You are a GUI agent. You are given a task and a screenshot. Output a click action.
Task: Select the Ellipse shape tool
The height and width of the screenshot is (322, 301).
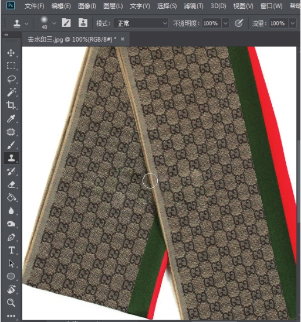[x=11, y=276]
